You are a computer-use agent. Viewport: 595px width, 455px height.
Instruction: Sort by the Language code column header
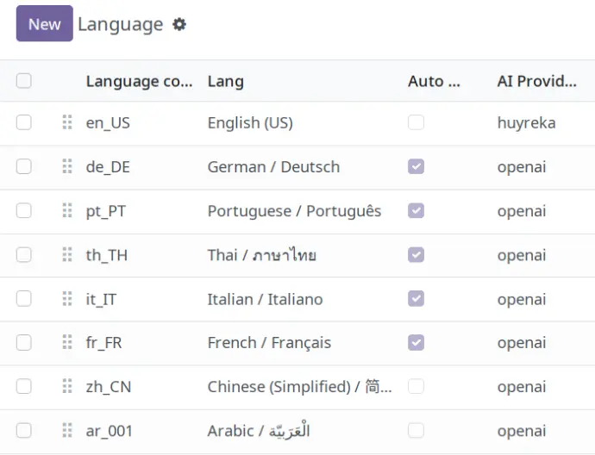(x=139, y=81)
